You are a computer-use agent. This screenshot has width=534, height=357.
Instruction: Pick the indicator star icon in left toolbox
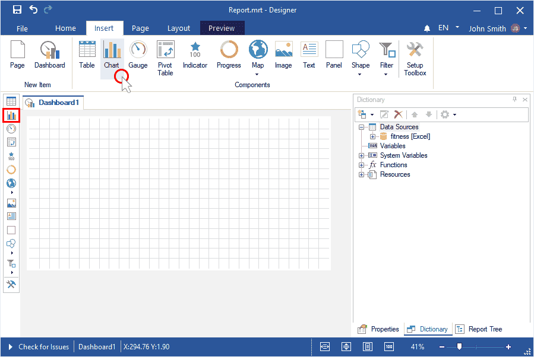[x=11, y=156]
